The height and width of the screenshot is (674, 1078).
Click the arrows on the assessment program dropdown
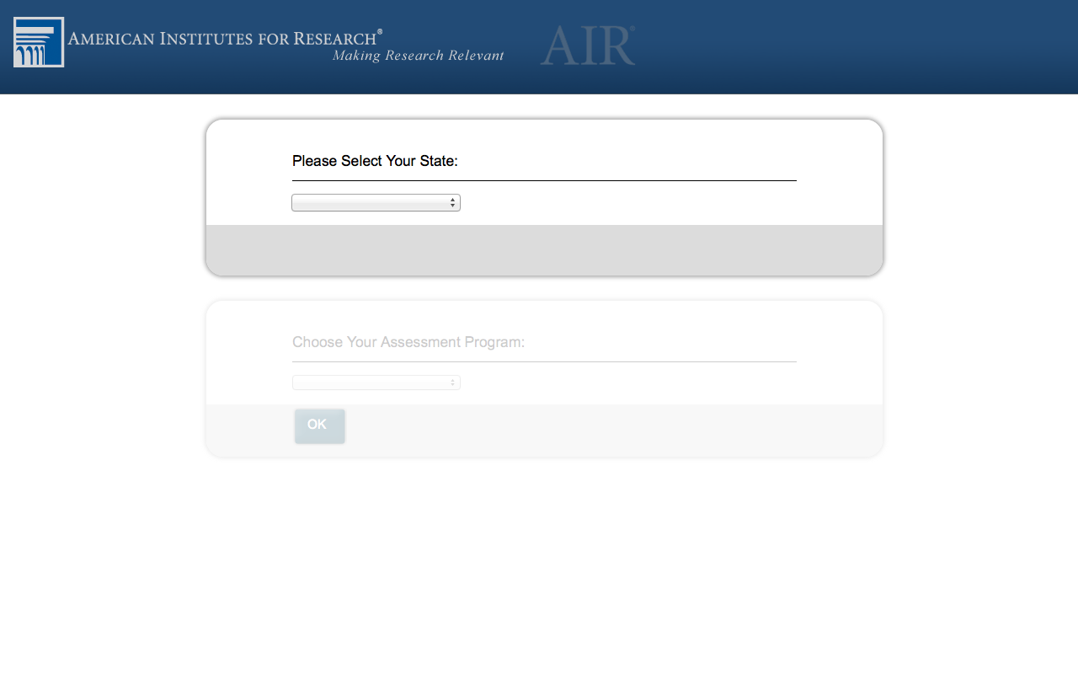coord(452,382)
